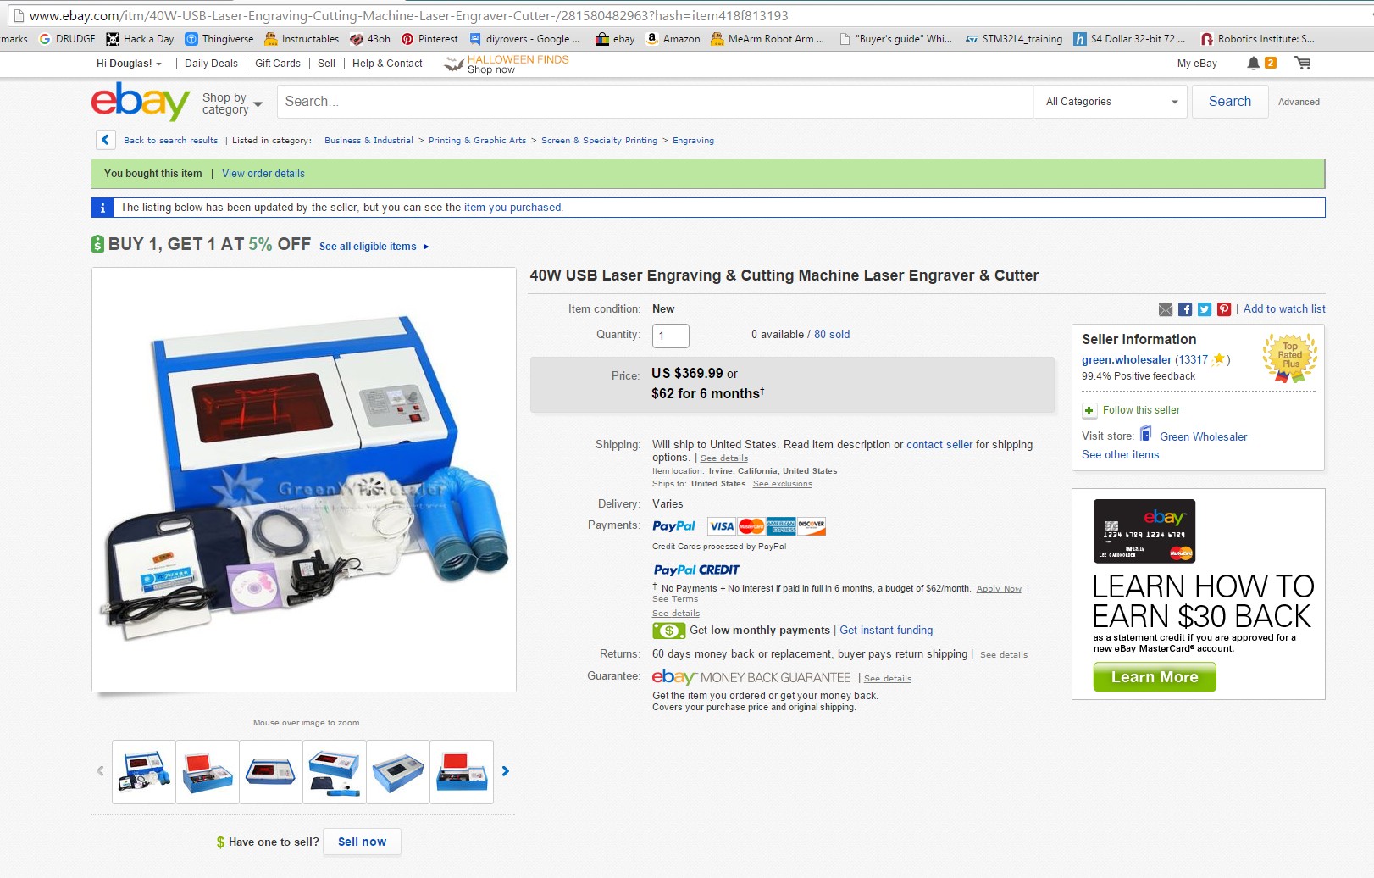This screenshot has width=1374, height=878.
Task: Pin item on Pinterest icon
Action: click(x=1224, y=309)
